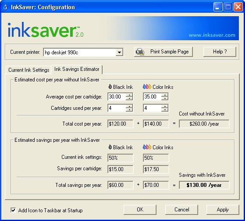
Task: Click the Help ? button
Action: [220, 52]
